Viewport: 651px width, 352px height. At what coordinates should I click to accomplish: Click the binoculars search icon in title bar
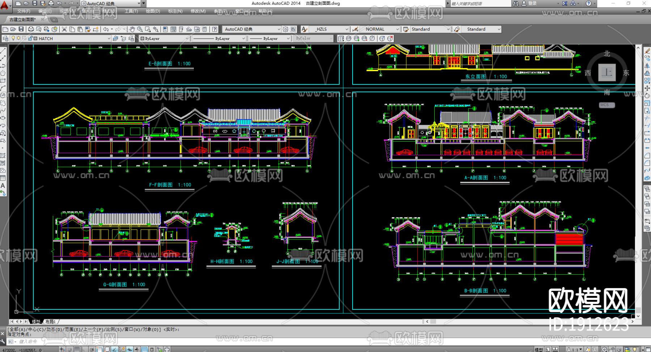coord(516,3)
